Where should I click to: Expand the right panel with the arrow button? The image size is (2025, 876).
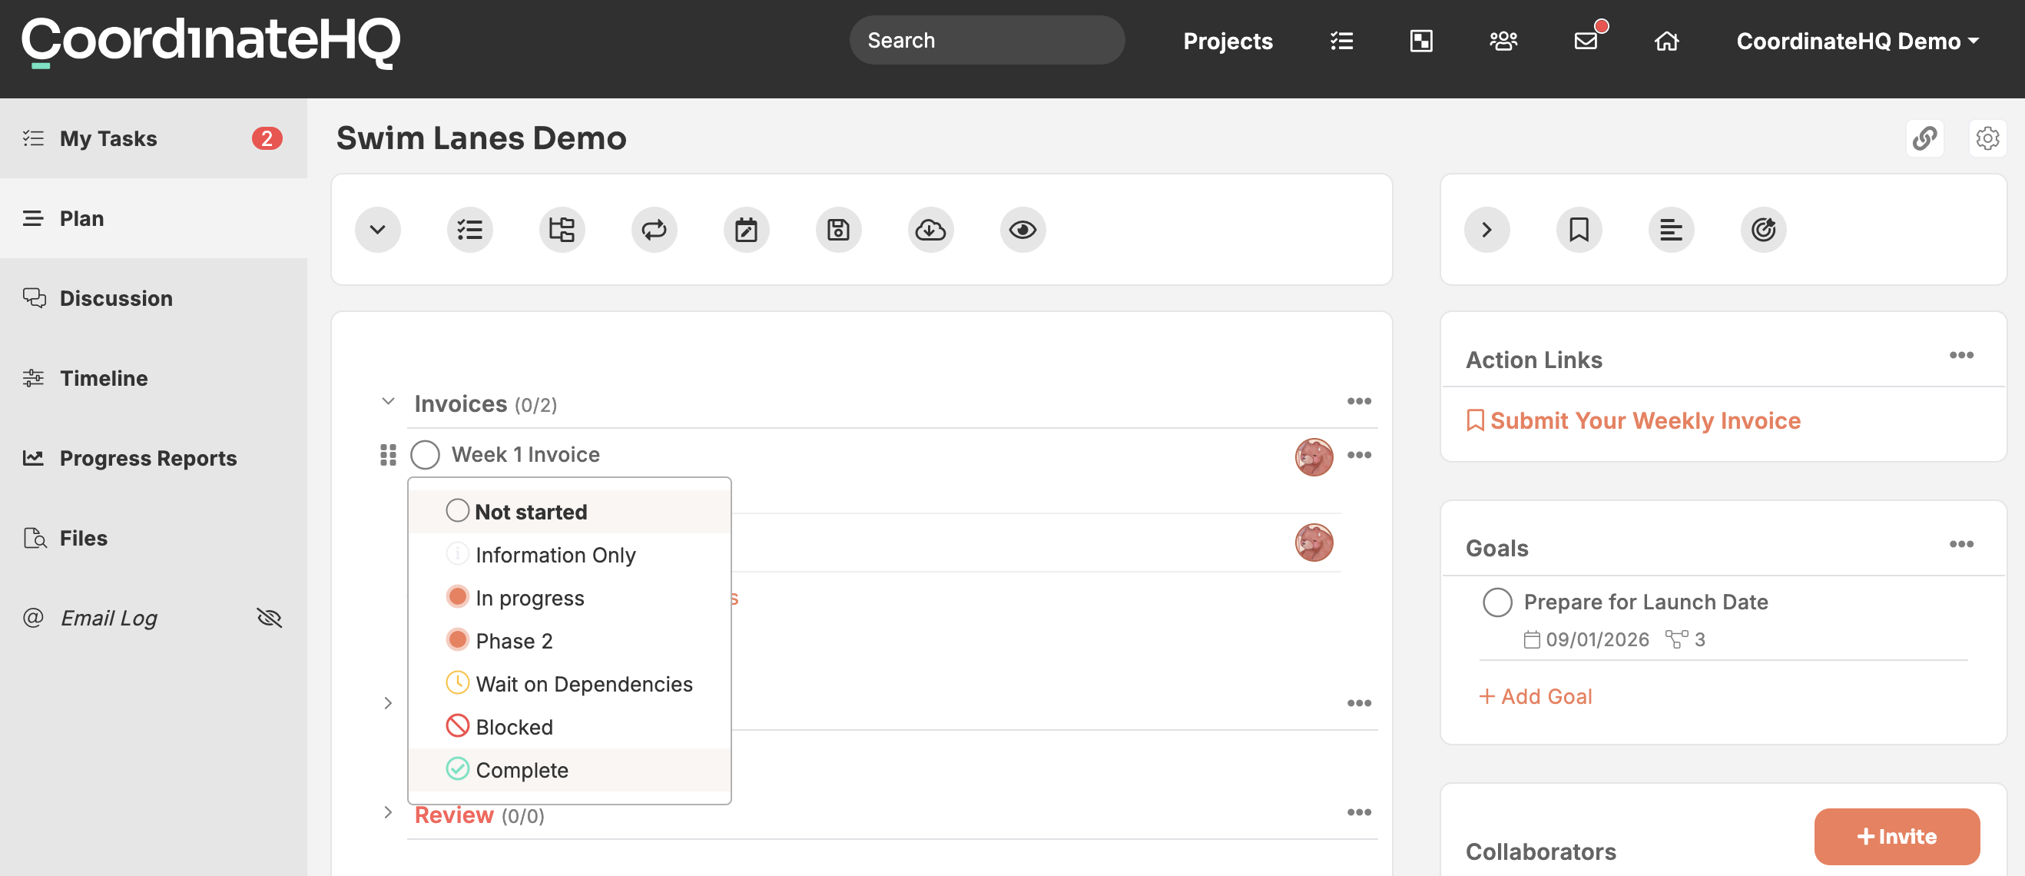pos(1486,230)
